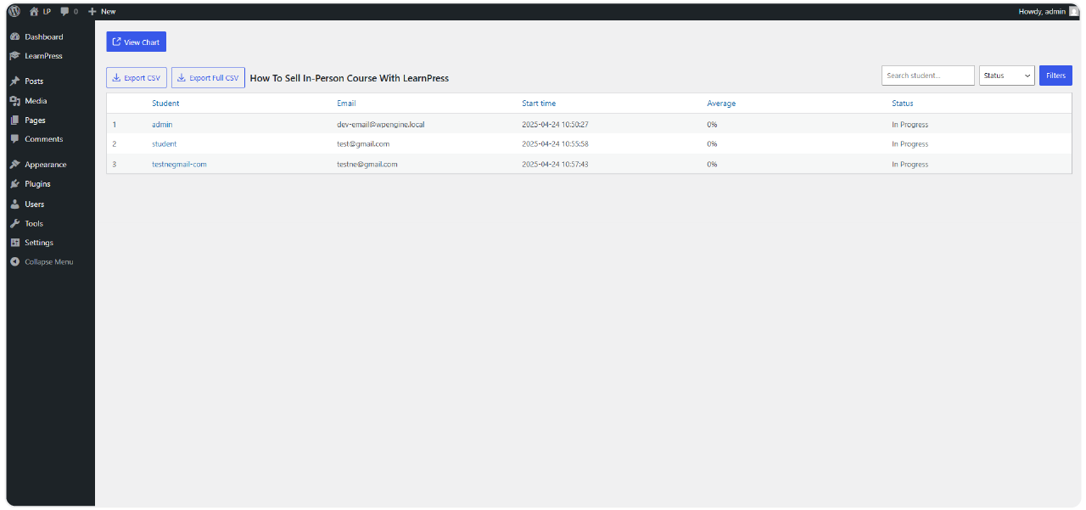Open the Status dropdown filter

pos(1006,76)
